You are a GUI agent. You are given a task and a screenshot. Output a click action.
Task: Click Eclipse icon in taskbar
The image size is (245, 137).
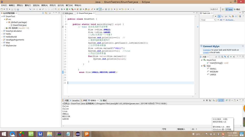[x=78, y=134]
